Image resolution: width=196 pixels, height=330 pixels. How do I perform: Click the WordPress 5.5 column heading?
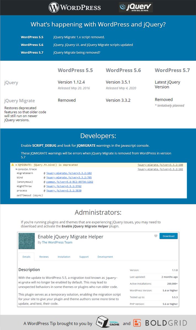click(x=75, y=70)
